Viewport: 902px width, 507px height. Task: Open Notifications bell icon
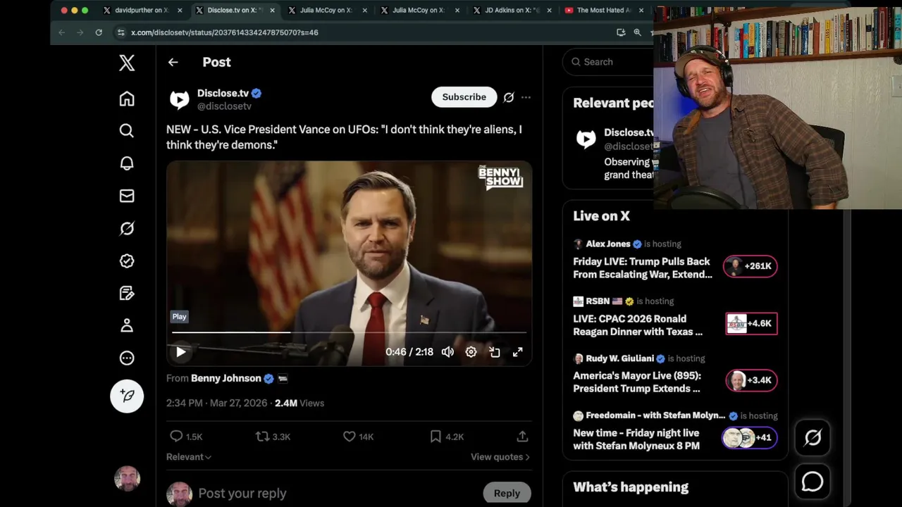[x=127, y=163]
